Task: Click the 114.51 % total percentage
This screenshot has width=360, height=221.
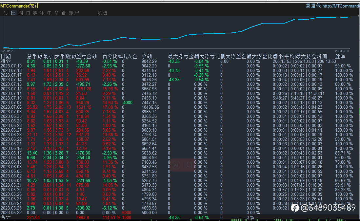Action: coord(111,217)
